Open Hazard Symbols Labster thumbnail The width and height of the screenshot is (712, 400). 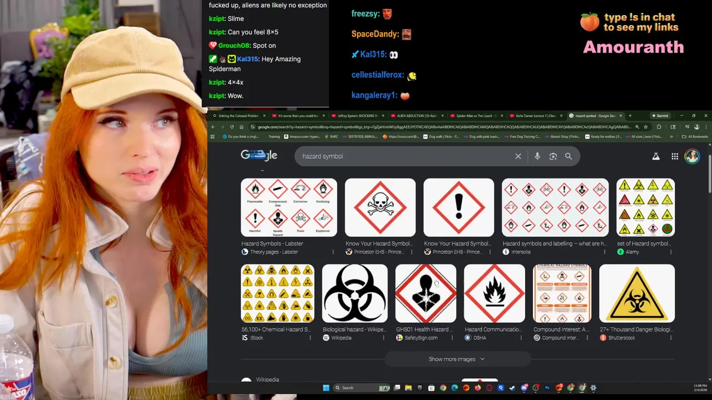coord(289,207)
